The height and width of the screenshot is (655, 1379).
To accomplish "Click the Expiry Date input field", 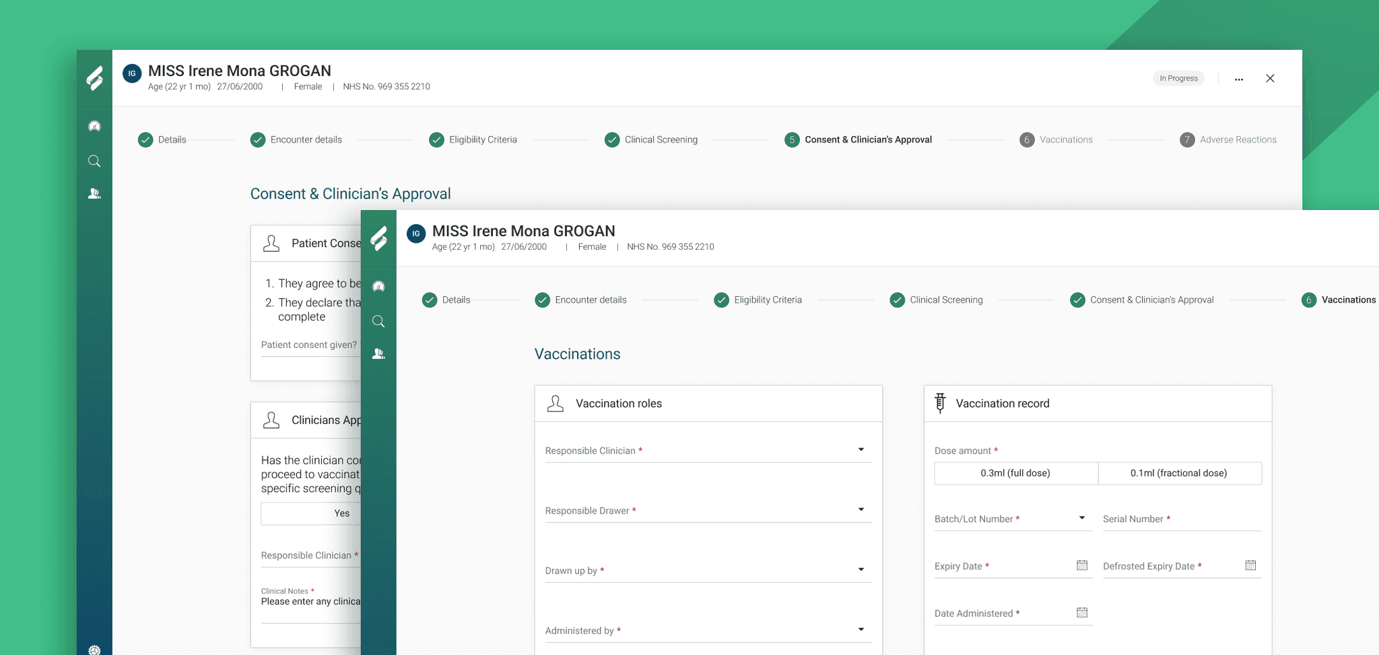I will click(x=1013, y=566).
